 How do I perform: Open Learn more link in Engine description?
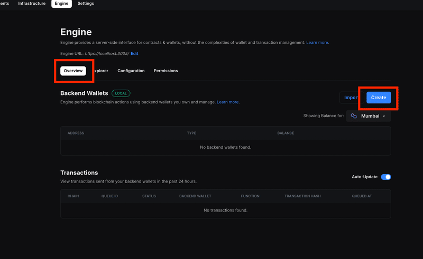pyautogui.click(x=317, y=43)
